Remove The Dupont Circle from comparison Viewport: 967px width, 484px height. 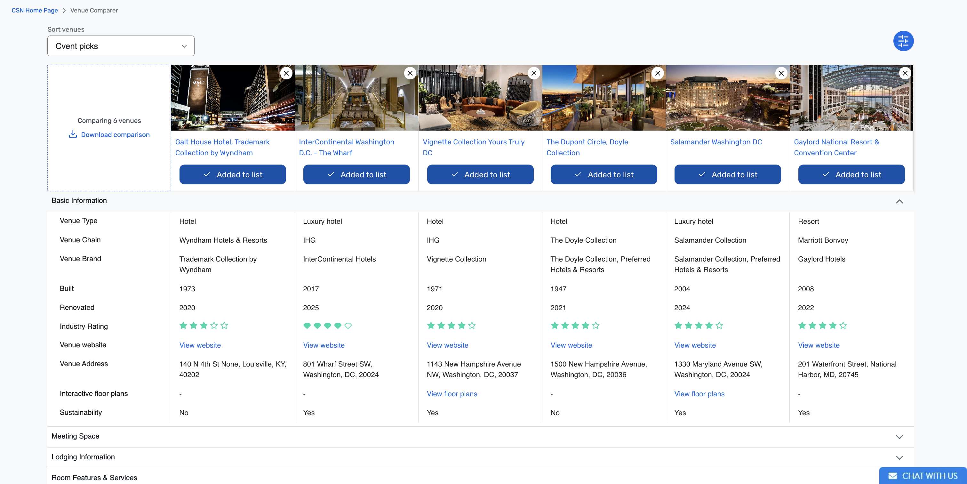[658, 73]
